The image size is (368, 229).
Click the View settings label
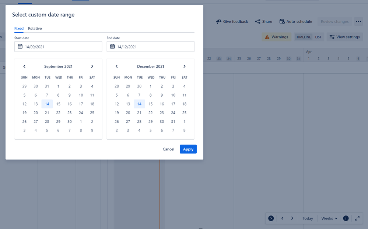[x=348, y=37]
